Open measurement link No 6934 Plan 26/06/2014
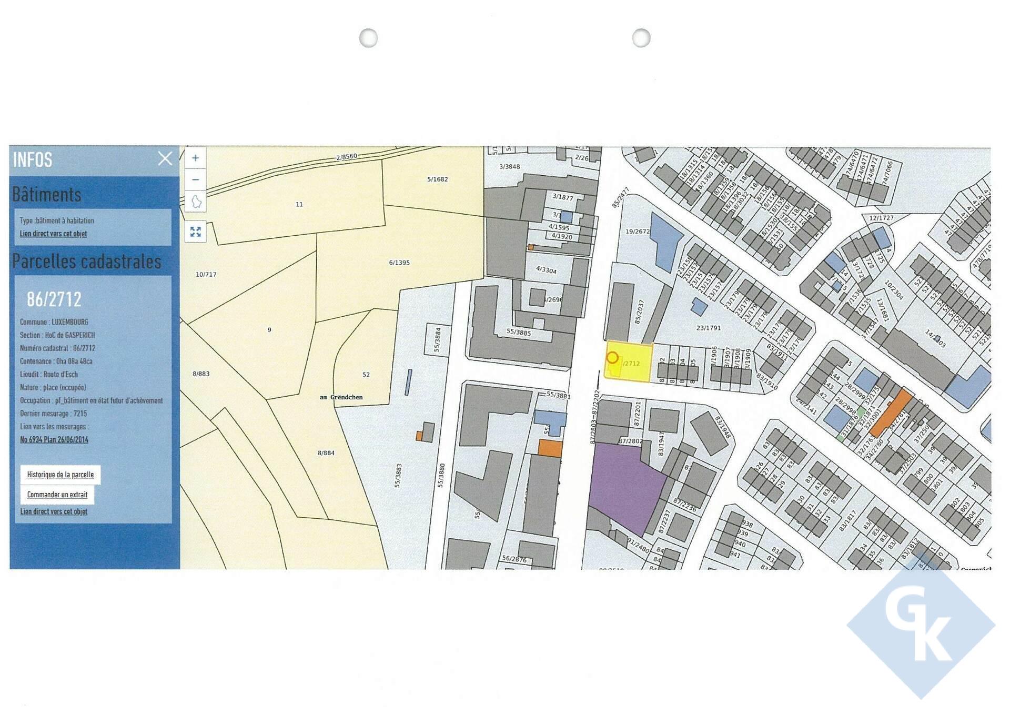 (54, 439)
